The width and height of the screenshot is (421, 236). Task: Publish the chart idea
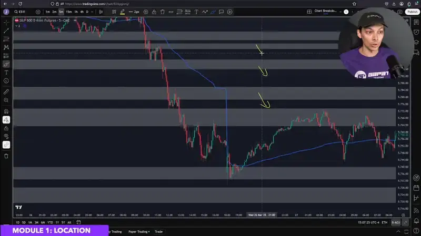[413, 12]
